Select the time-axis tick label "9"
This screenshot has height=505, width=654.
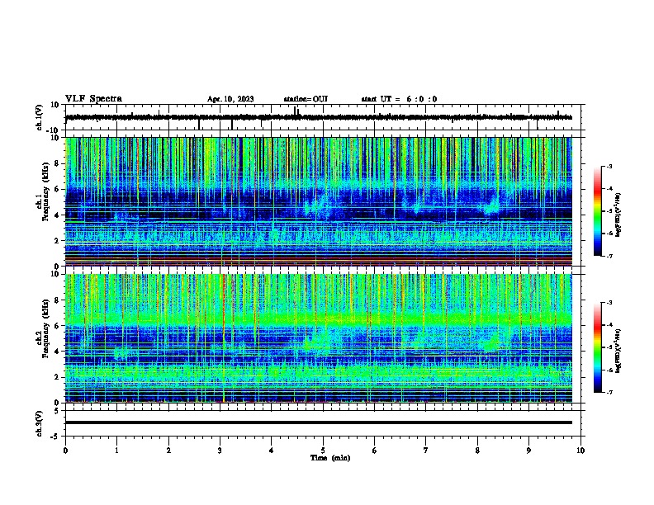tap(528, 451)
